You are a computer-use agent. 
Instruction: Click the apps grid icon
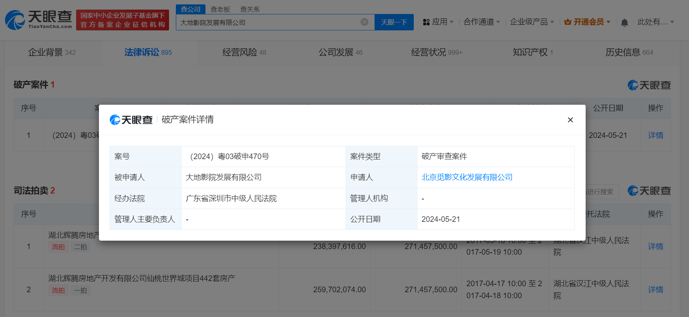[x=426, y=22]
